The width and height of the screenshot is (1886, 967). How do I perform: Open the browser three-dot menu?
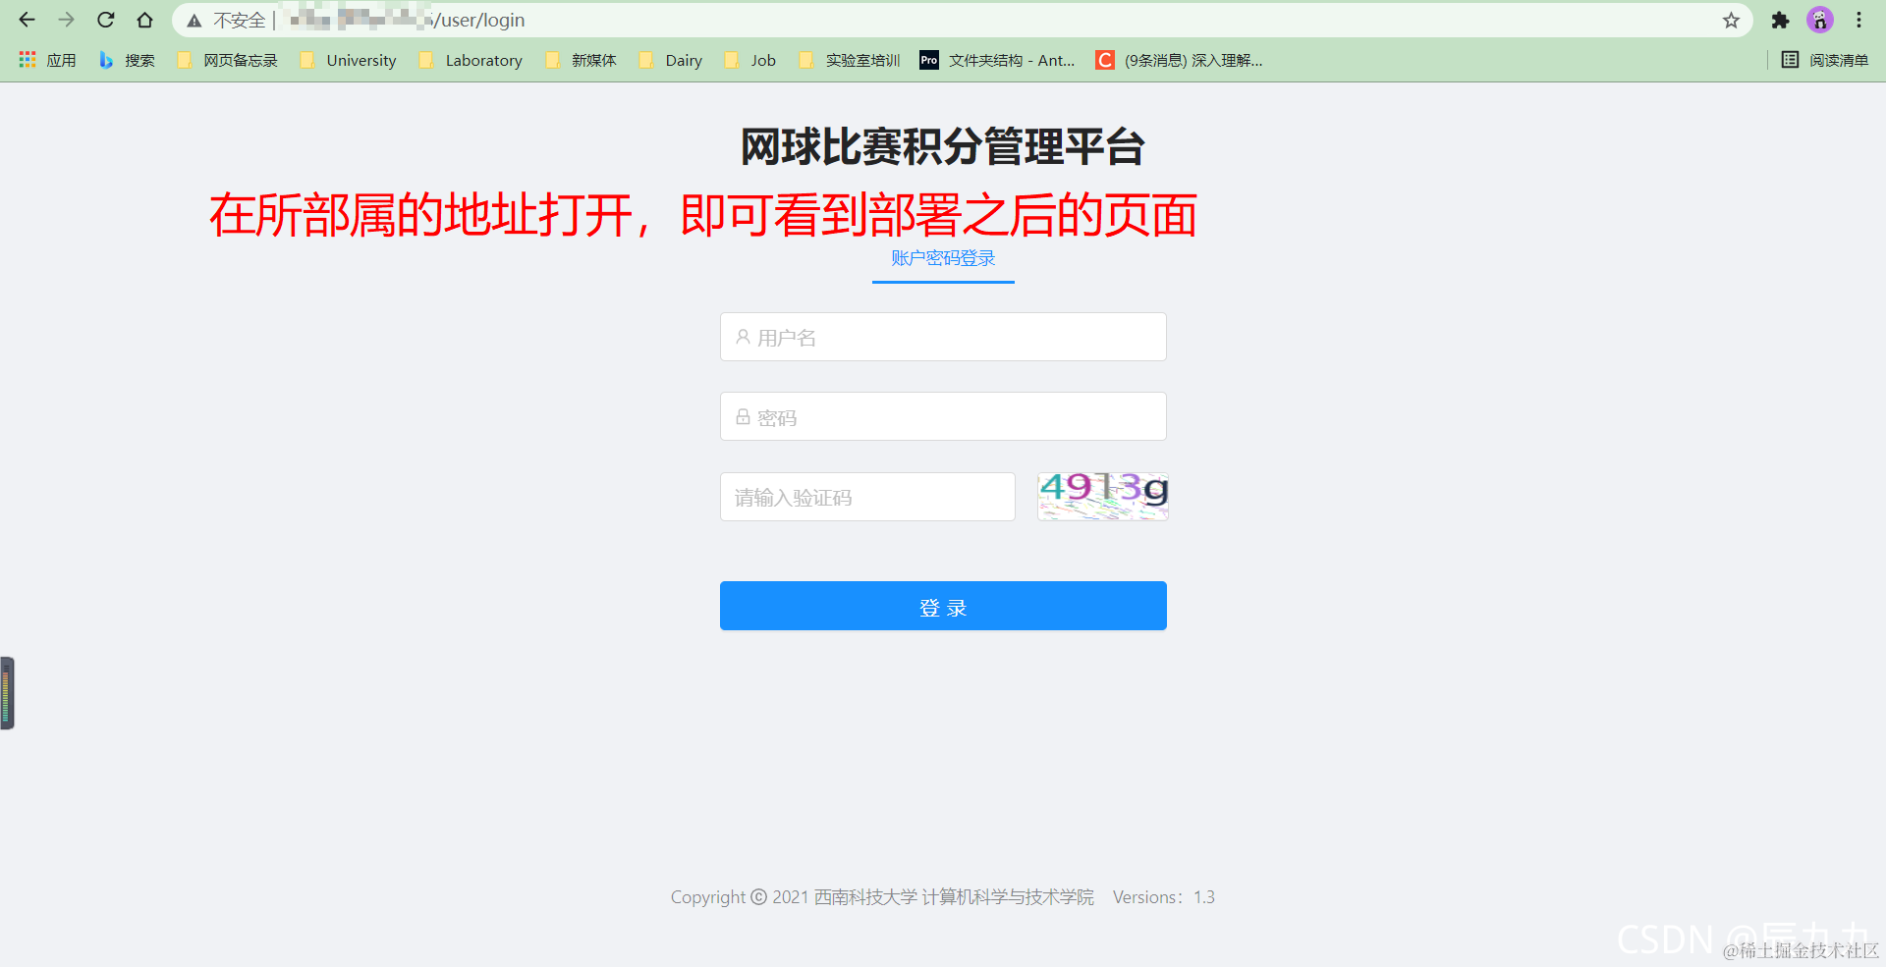[1859, 20]
